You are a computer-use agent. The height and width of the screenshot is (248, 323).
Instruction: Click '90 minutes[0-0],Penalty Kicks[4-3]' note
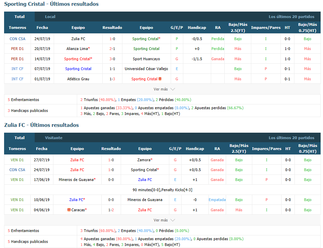[x=162, y=190]
